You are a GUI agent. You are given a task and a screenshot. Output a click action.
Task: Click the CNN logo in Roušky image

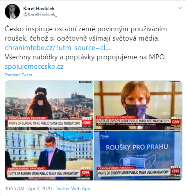click(x=176, y=171)
